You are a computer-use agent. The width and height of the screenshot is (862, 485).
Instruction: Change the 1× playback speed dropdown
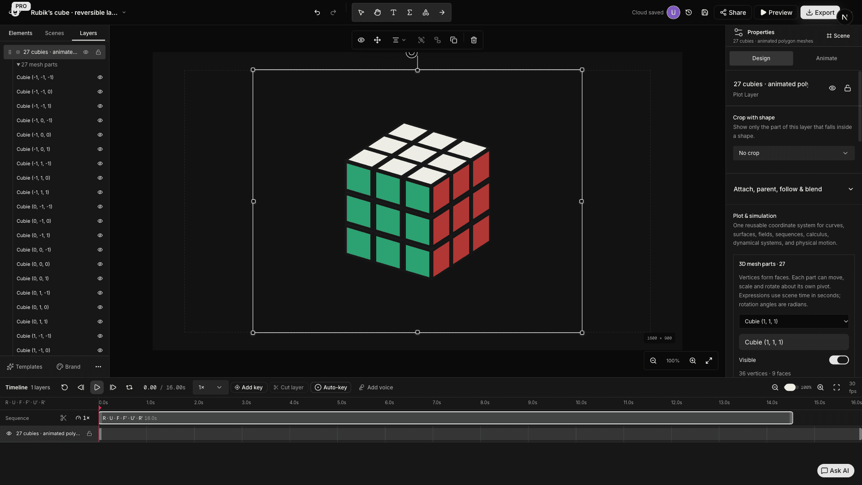[210, 388]
